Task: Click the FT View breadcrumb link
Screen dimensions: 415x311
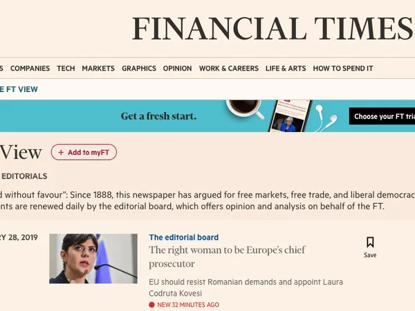Action: point(19,89)
